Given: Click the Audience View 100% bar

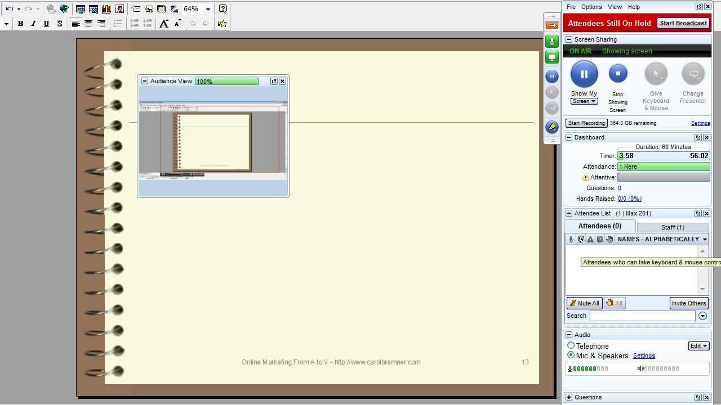Looking at the screenshot, I should coord(227,82).
